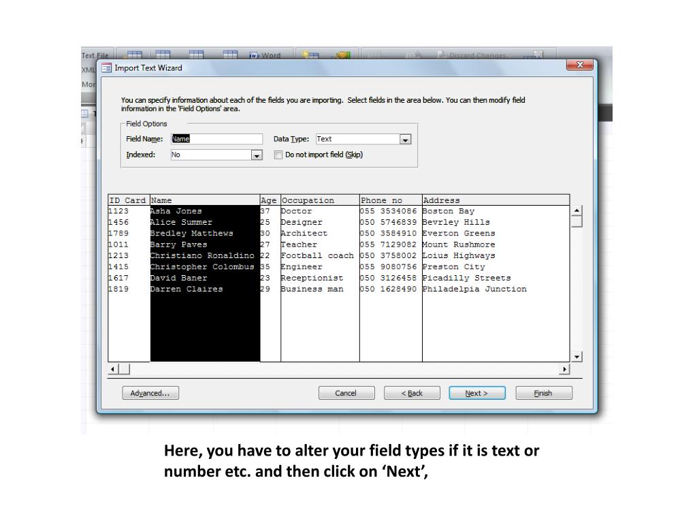Click the cell 'Barry Paves'
This screenshot has height=523, width=697.
pyautogui.click(x=179, y=244)
